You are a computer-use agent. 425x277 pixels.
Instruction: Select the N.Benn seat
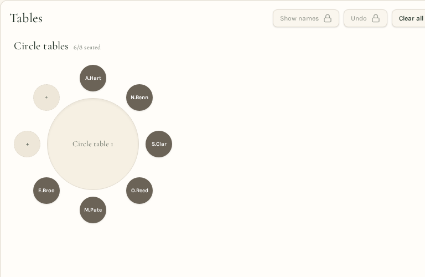(139, 98)
